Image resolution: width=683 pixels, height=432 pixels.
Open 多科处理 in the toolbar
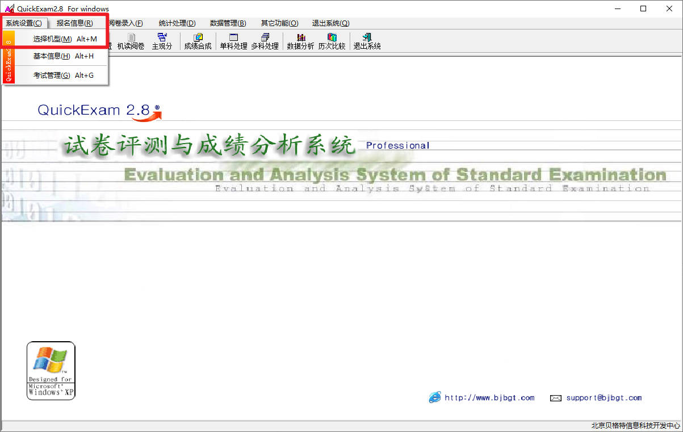265,41
